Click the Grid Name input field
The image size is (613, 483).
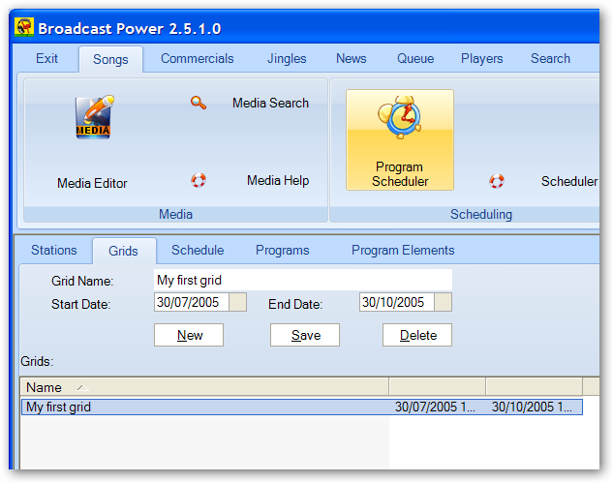coord(303,280)
